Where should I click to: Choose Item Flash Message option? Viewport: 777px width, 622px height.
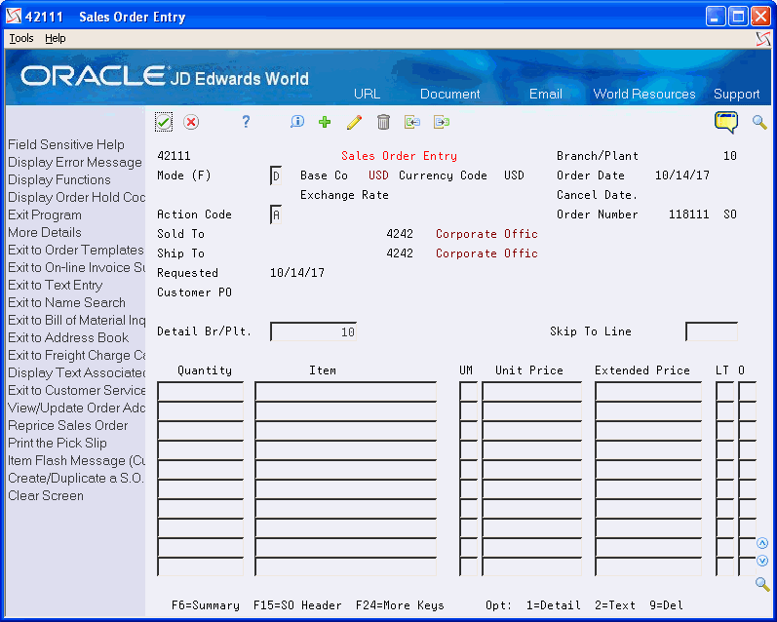pos(76,460)
